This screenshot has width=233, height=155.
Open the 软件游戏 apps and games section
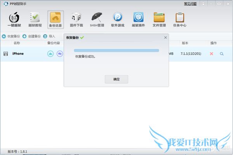click(x=118, y=20)
